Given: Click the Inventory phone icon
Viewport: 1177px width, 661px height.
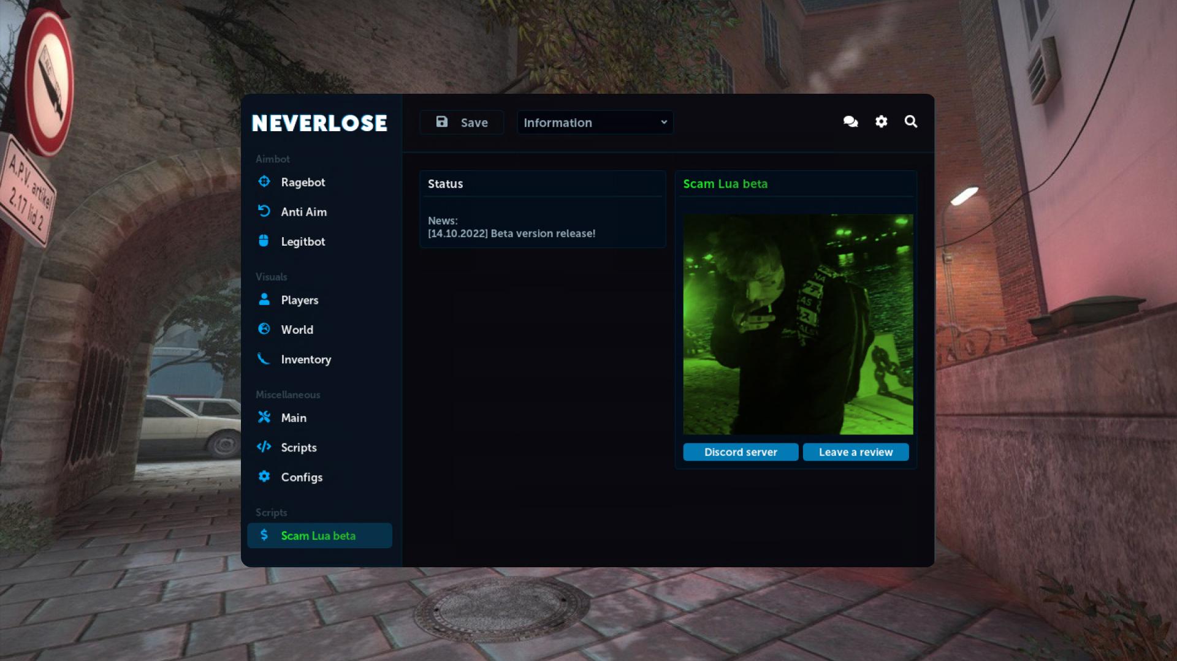Looking at the screenshot, I should click(264, 359).
